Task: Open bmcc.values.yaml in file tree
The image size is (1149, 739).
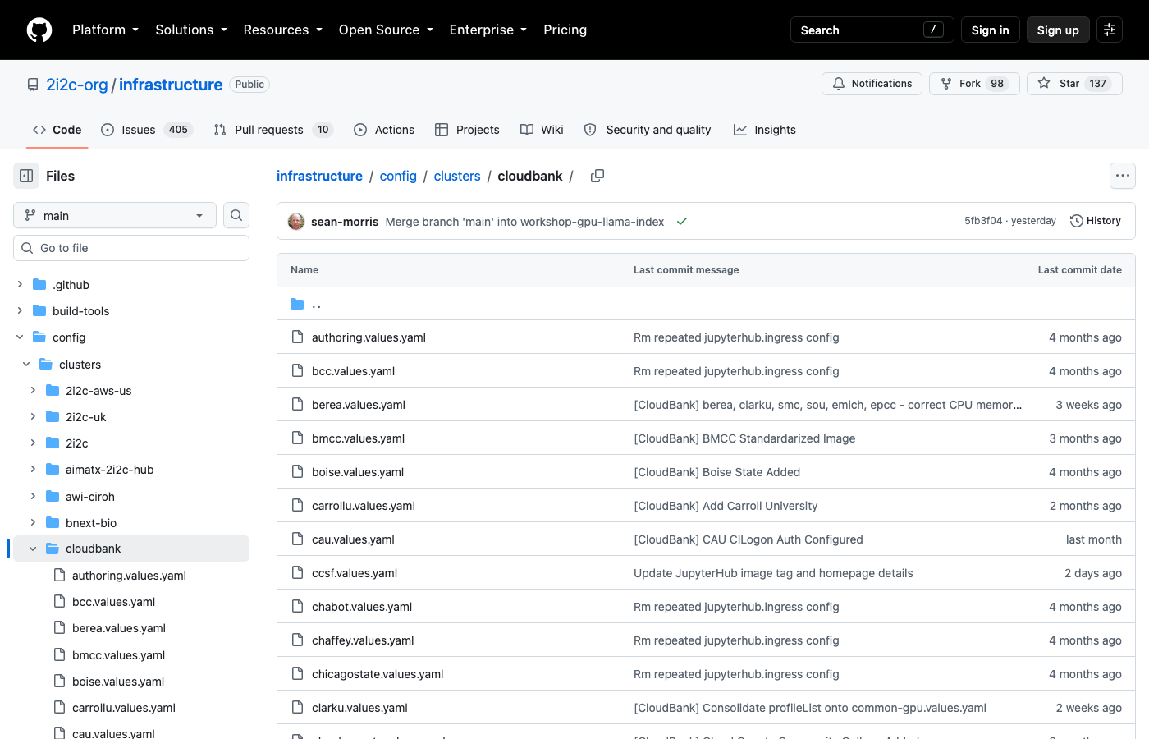Action: 118,655
